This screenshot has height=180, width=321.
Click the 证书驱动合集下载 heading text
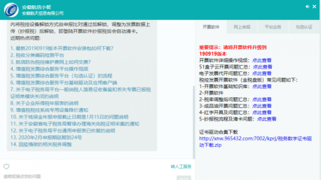pyautogui.click(x=219, y=132)
